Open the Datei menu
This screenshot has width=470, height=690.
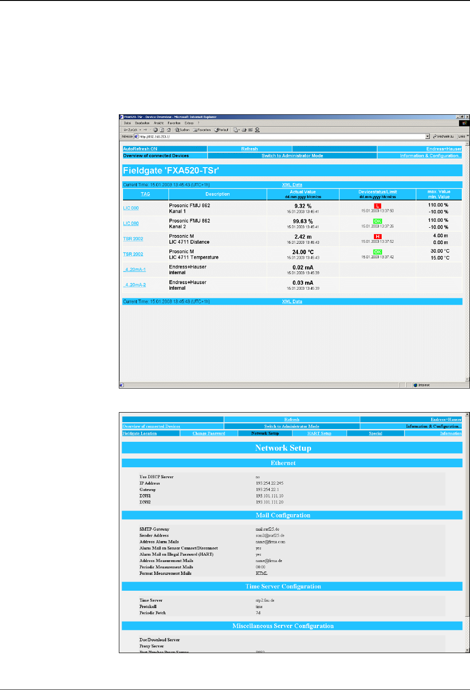click(128, 123)
